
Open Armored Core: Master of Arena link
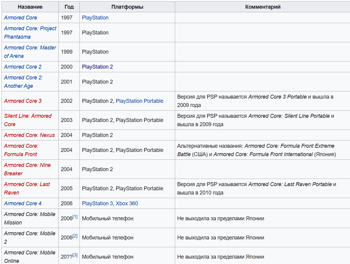click(30, 52)
